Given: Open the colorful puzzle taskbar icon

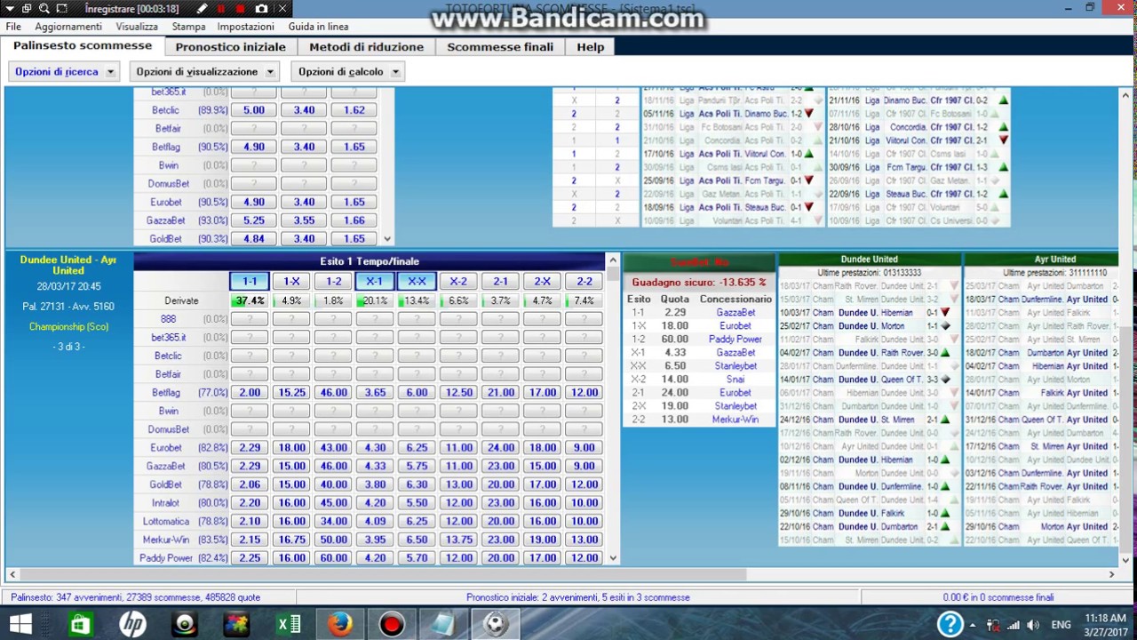Looking at the screenshot, I should click(236, 624).
